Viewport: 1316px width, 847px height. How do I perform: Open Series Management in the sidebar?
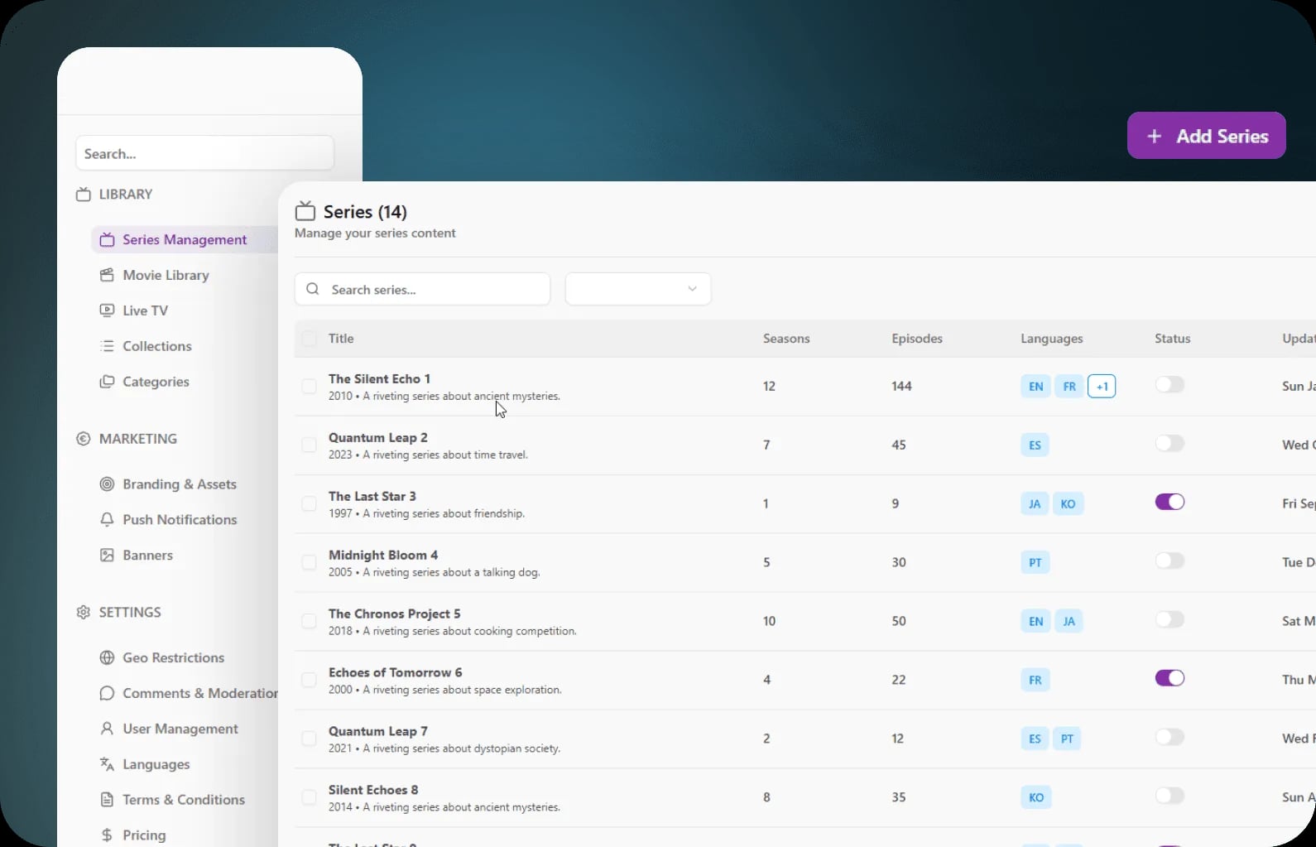coord(184,240)
